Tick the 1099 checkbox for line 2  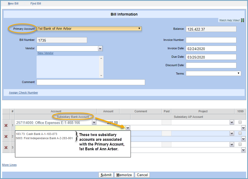[x=240, y=133]
